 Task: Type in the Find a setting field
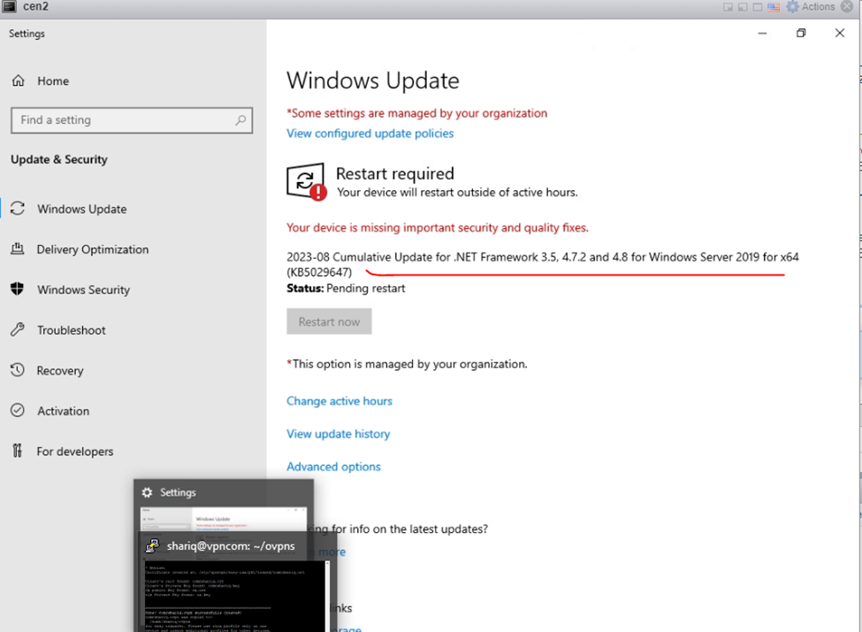(x=124, y=120)
